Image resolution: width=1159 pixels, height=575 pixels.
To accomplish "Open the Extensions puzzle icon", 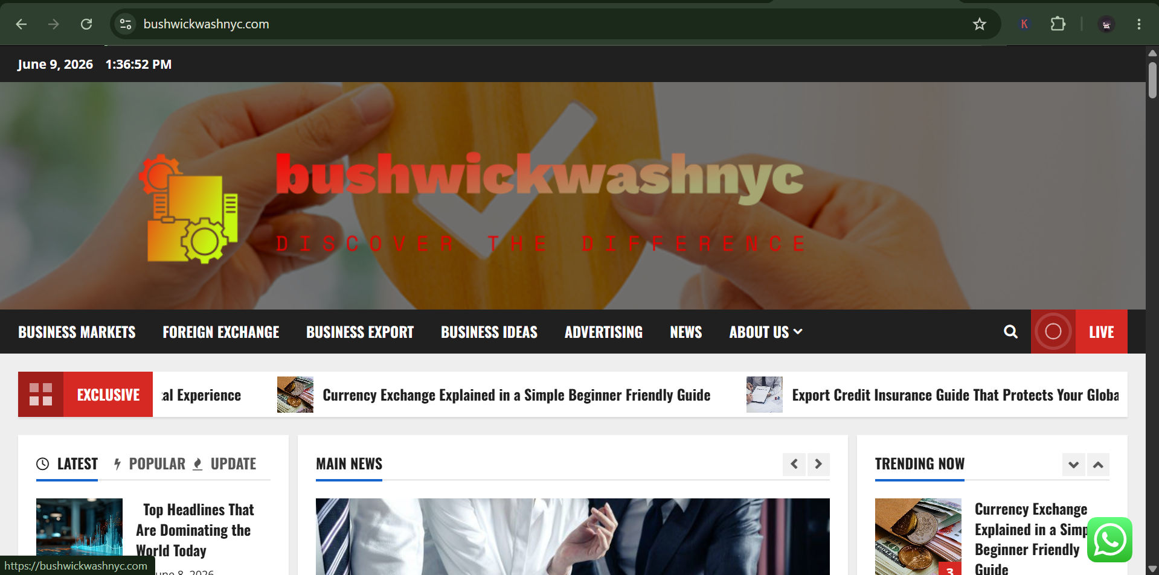I will 1058,24.
